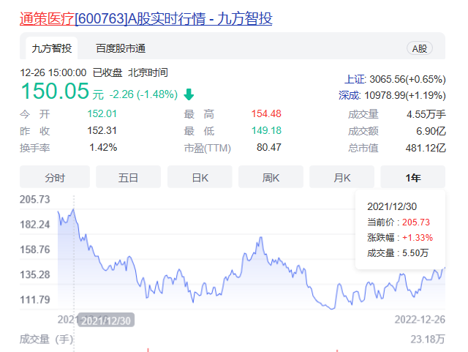The height and width of the screenshot is (352, 468).
Task: Click the 成交量 value 4.55万手
Action: tap(426, 114)
